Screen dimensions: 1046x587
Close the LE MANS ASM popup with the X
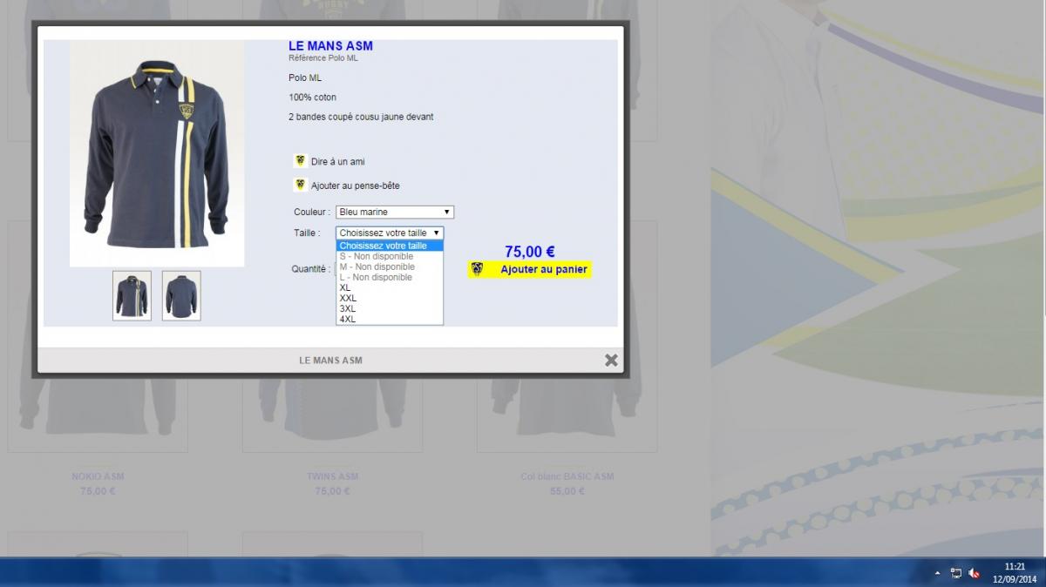point(611,360)
